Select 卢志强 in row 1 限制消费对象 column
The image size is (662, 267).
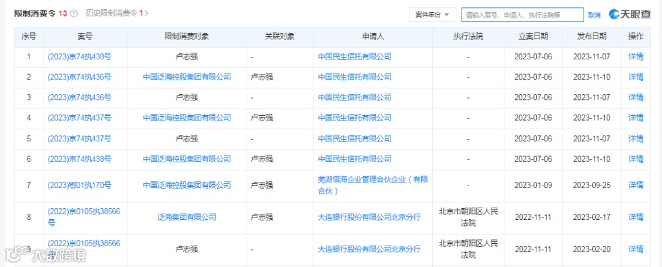tap(186, 56)
